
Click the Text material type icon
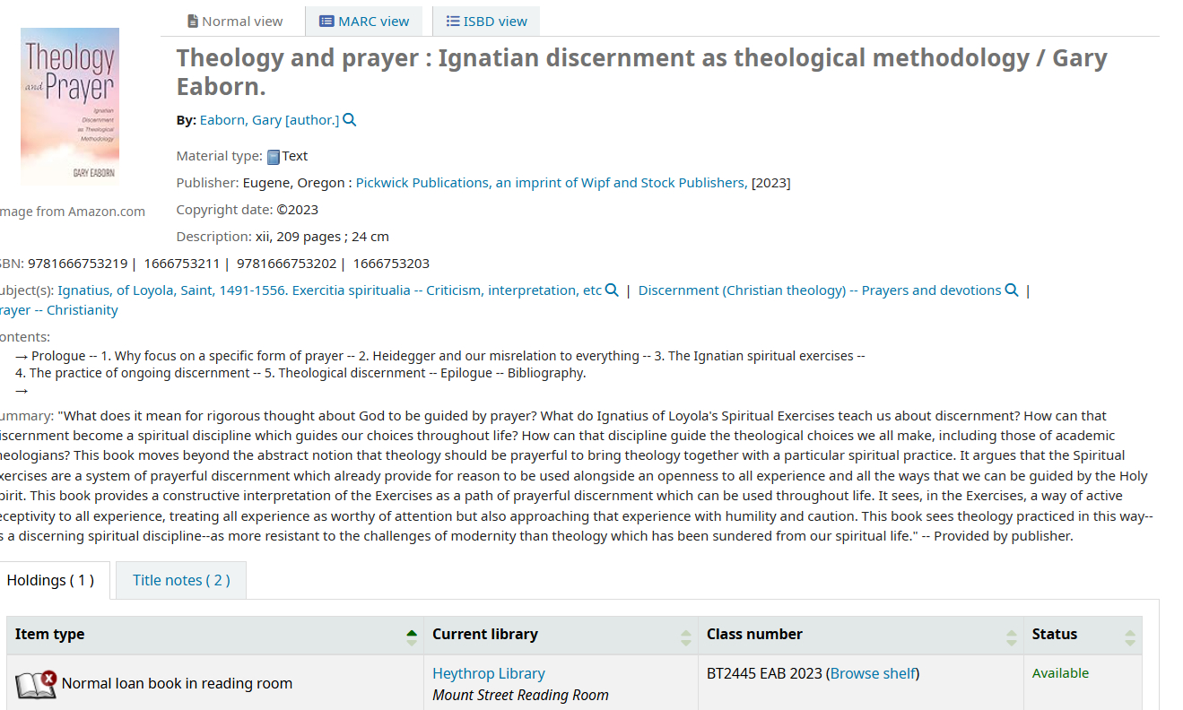tap(274, 157)
